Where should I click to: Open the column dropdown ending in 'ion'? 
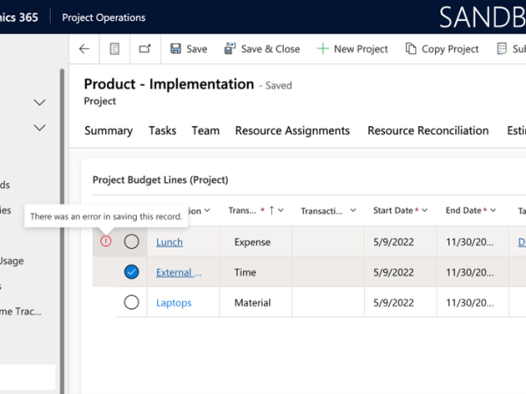click(x=207, y=210)
